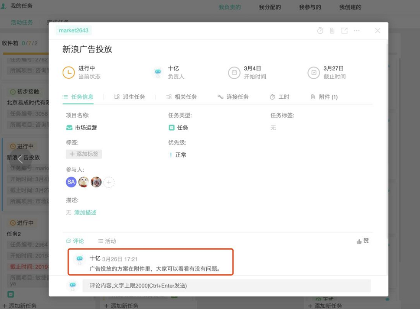The width and height of the screenshot is (420, 309).
Task: Click the third participant avatar
Action: (96, 182)
